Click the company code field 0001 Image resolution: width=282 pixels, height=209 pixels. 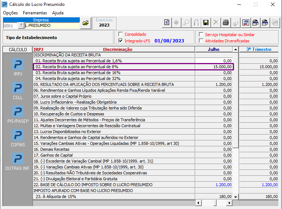point(10,26)
